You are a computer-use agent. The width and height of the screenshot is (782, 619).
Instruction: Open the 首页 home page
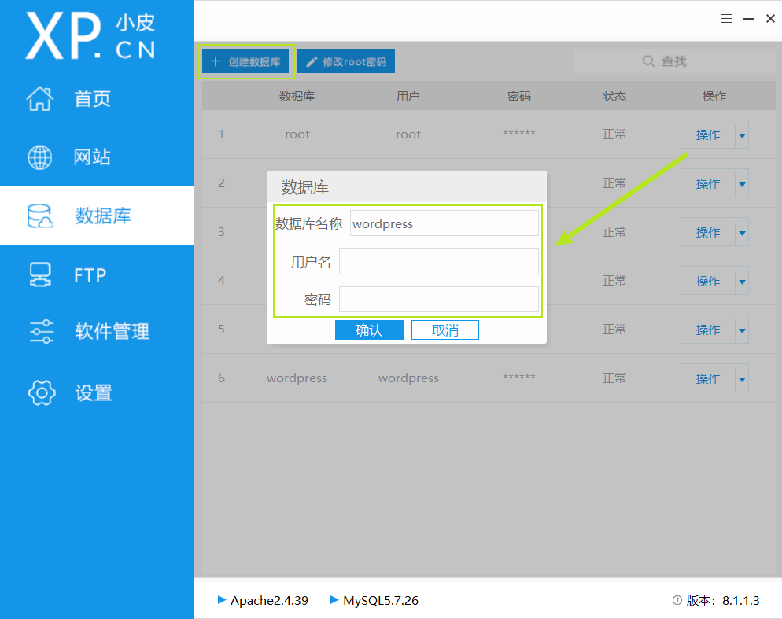(x=93, y=98)
